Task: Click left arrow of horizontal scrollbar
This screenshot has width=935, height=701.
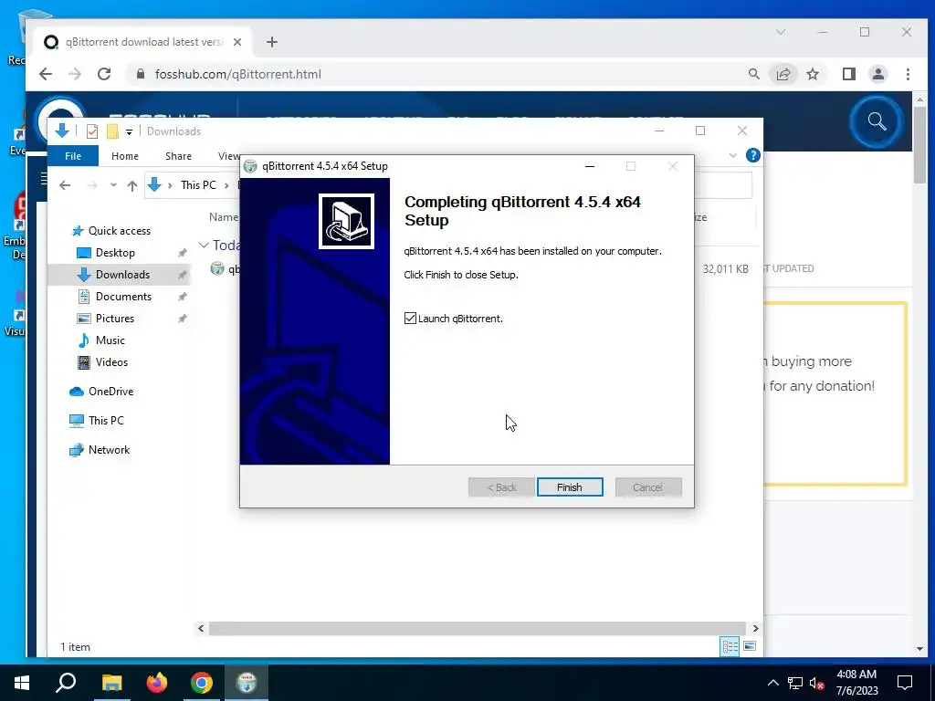Action: (x=201, y=628)
